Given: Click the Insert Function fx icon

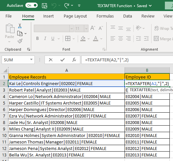Looking at the screenshot, I should pos(74,60).
